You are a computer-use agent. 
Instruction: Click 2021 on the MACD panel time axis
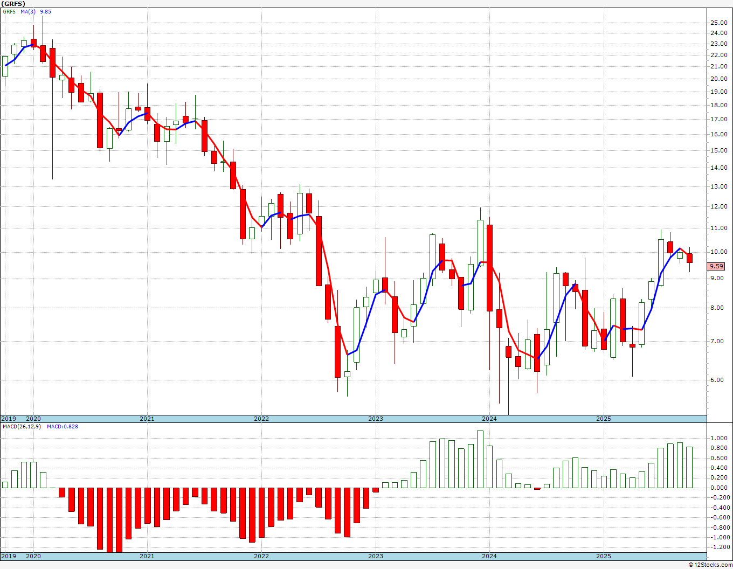(x=147, y=556)
